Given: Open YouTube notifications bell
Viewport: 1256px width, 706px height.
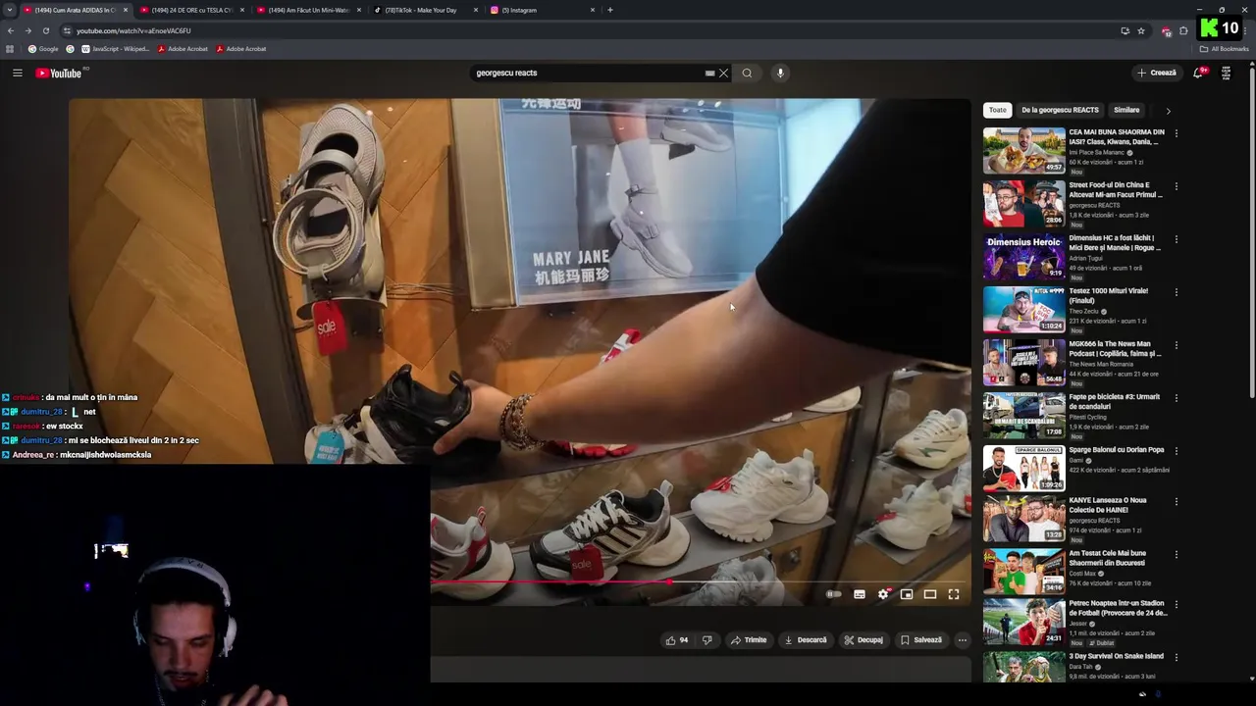Looking at the screenshot, I should tap(1198, 73).
